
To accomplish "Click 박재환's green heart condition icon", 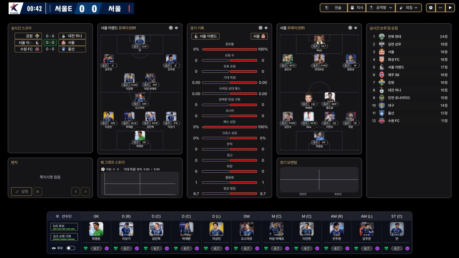I will 176,248.
